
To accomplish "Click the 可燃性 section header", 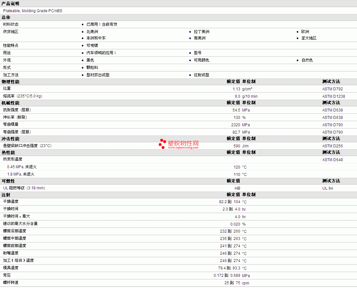I will tap(8, 181).
